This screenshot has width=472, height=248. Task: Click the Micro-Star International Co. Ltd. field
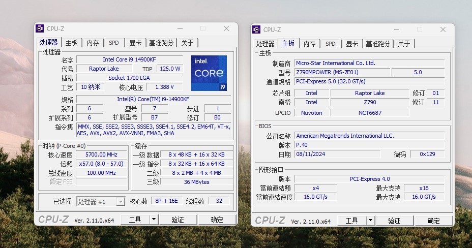point(369,63)
